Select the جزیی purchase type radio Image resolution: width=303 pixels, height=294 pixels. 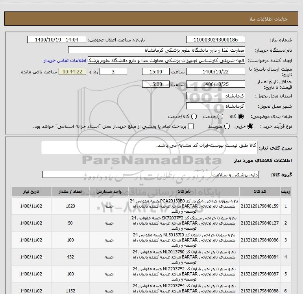pyautogui.click(x=250, y=126)
